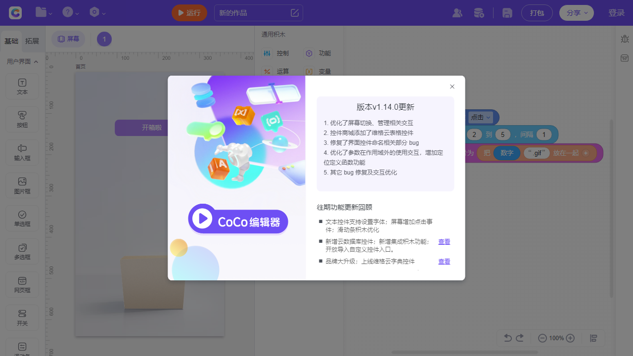Click the 屏幕 screen button
633x356 pixels.
pos(68,39)
